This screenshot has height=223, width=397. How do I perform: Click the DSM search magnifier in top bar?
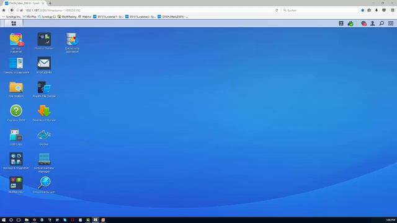381,24
